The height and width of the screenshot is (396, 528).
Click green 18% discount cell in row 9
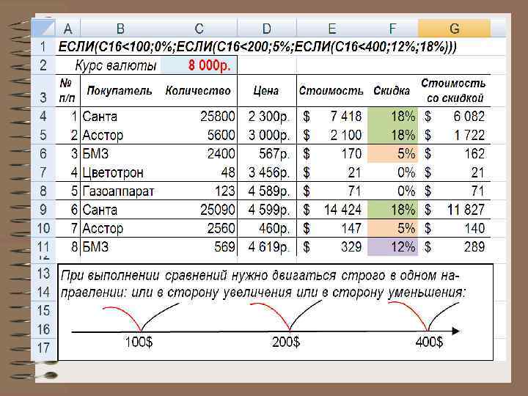tap(392, 210)
